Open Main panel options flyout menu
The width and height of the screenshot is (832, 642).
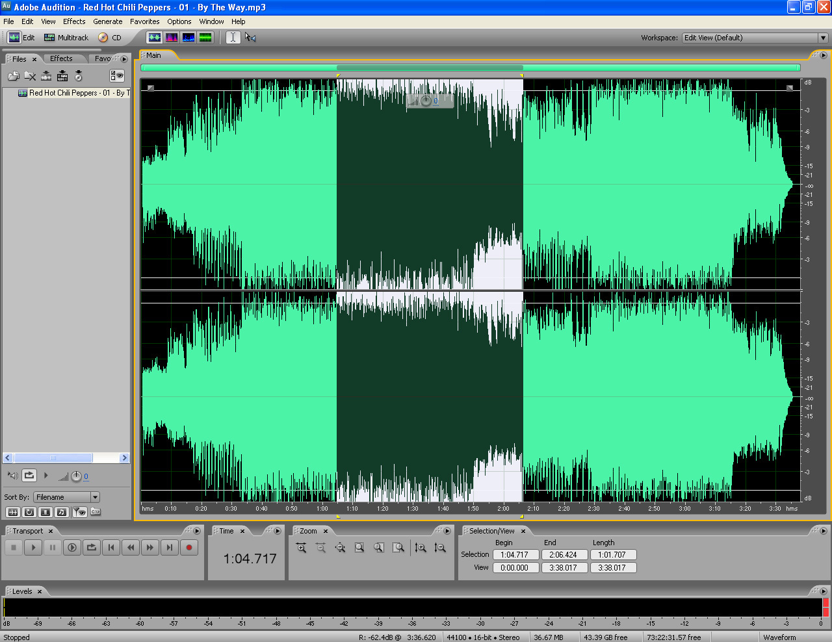click(822, 55)
